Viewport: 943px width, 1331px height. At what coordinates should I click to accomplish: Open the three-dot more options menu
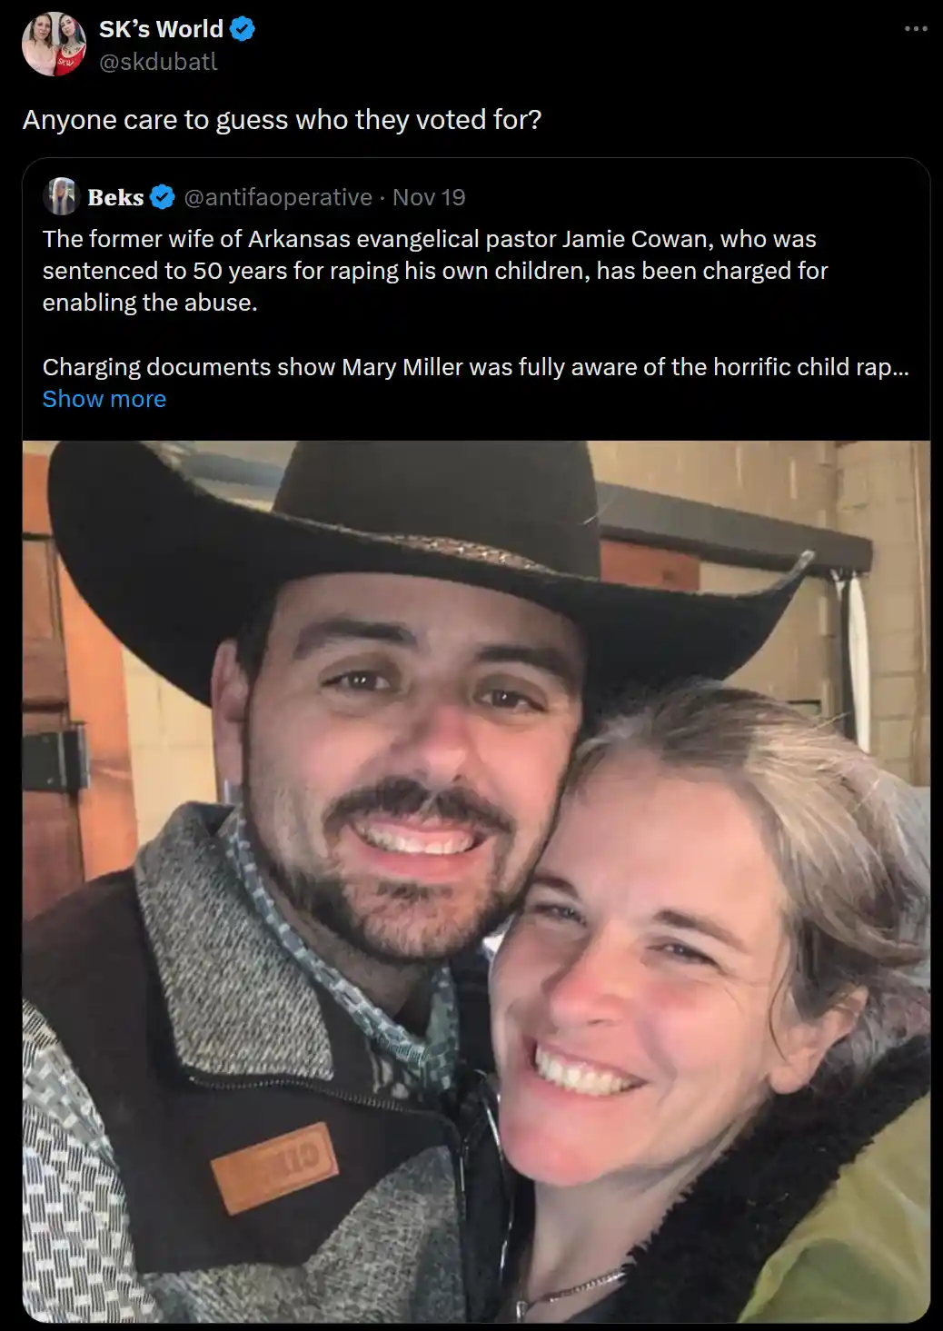pyautogui.click(x=916, y=28)
